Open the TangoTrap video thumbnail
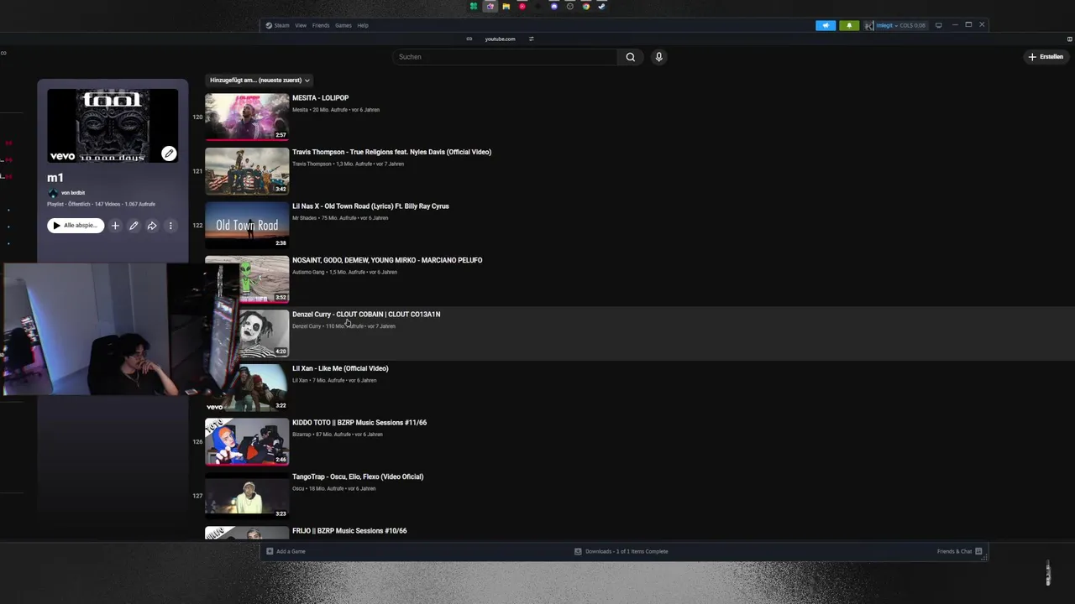1075x604 pixels. (x=247, y=495)
